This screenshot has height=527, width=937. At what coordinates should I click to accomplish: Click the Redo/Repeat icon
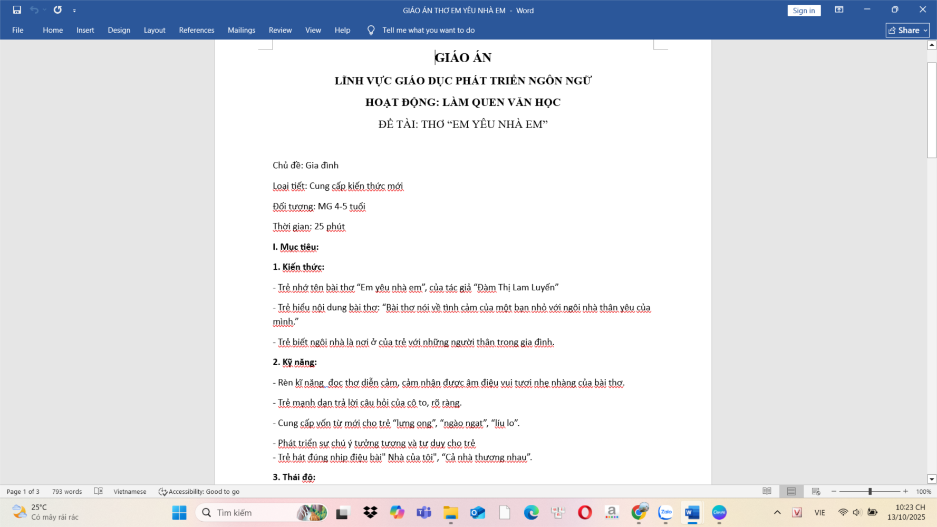point(57,10)
